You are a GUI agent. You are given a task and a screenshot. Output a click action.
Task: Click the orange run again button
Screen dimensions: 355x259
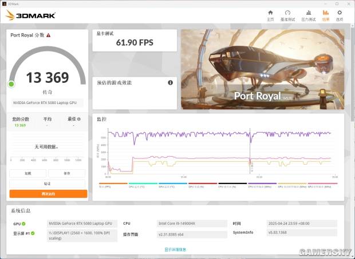pyautogui.click(x=48, y=194)
